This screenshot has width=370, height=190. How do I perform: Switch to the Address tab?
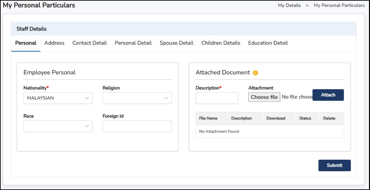(54, 43)
